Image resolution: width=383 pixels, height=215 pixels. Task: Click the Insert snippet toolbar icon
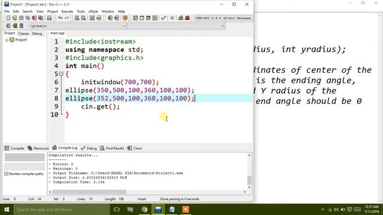8,26
